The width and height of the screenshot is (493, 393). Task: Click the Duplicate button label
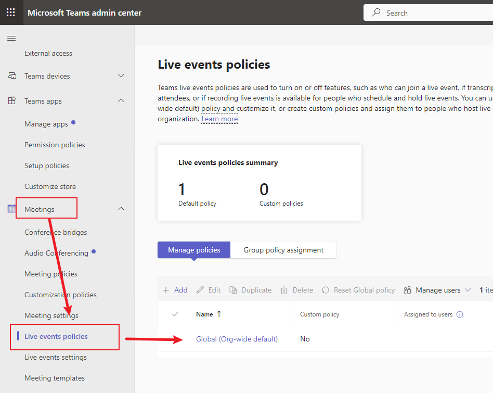[x=256, y=290]
